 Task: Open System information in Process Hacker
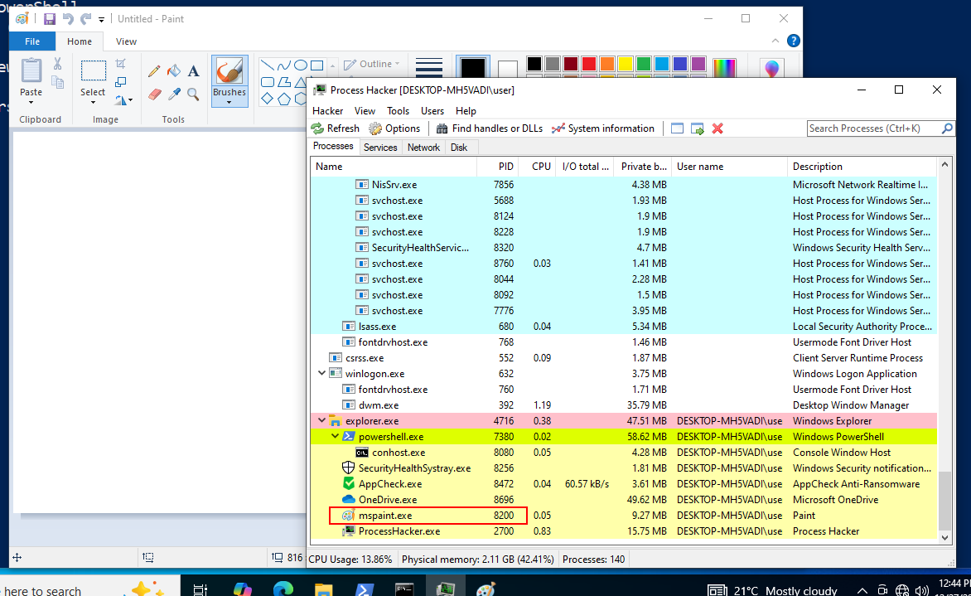click(x=603, y=128)
